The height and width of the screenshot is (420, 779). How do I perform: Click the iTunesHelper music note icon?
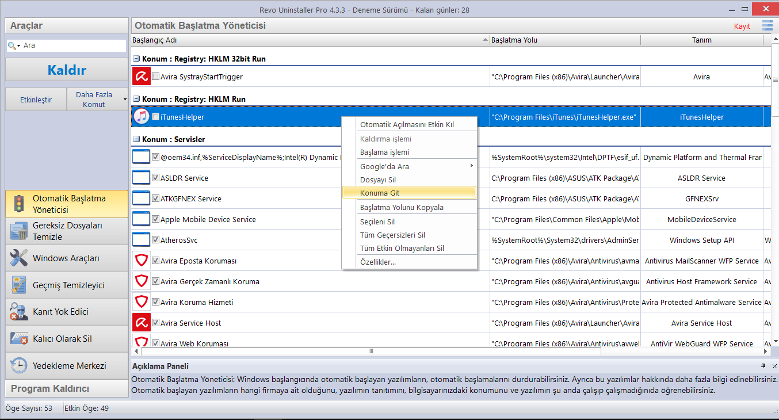pyautogui.click(x=141, y=117)
